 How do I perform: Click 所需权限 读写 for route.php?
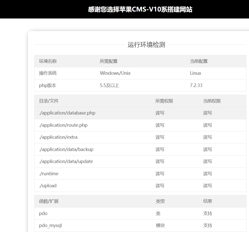point(160,125)
